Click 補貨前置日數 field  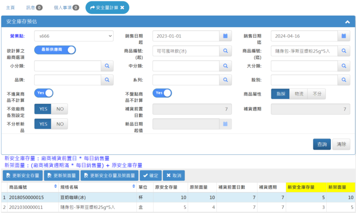click(192, 109)
